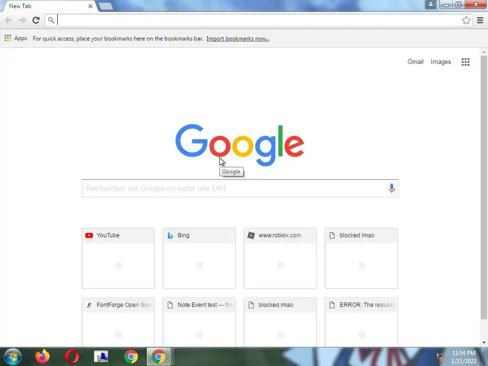This screenshot has height=366, width=488.
Task: Go back with the back arrow
Action: pyautogui.click(x=9, y=20)
